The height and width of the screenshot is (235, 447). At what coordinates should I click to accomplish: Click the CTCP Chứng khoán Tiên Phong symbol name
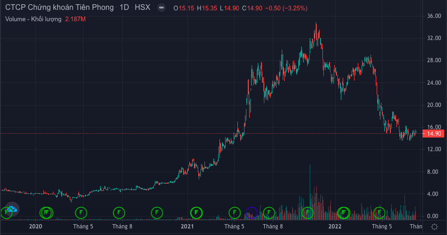[59, 8]
